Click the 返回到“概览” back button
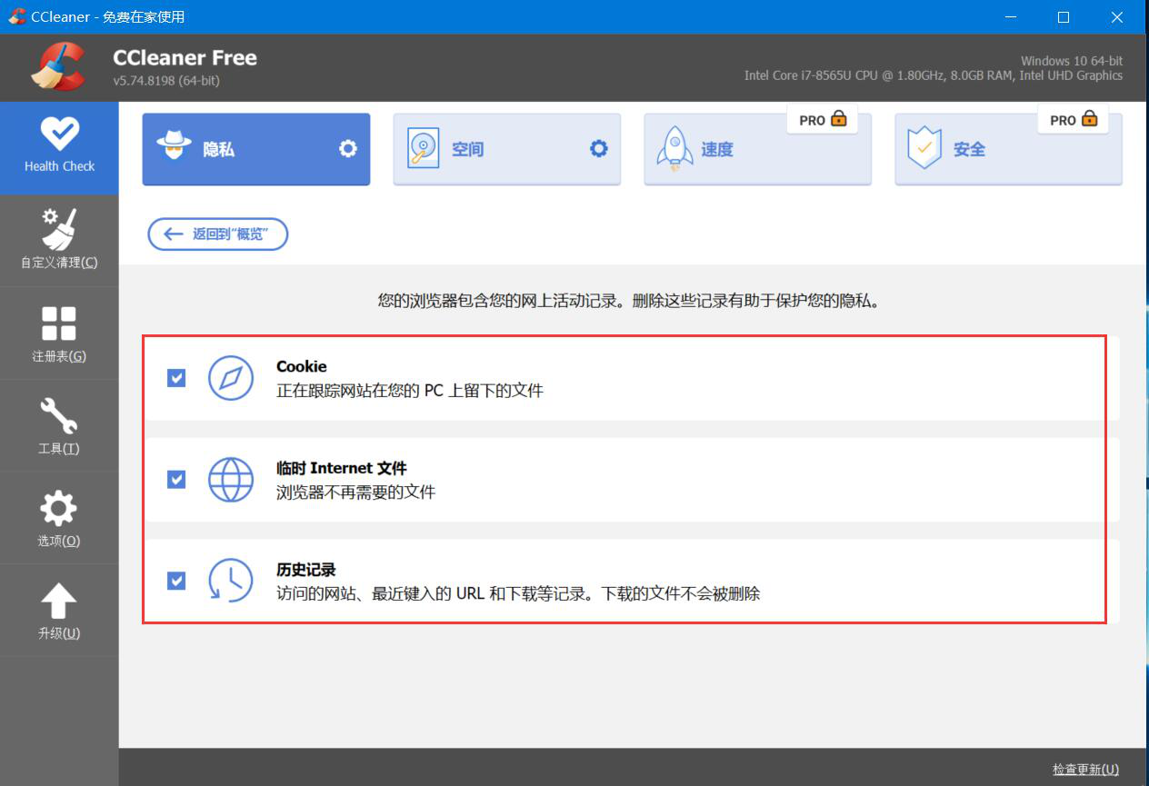The image size is (1149, 786). pyautogui.click(x=218, y=234)
